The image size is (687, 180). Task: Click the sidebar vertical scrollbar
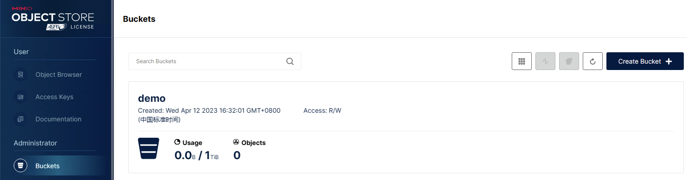tap(112, 90)
